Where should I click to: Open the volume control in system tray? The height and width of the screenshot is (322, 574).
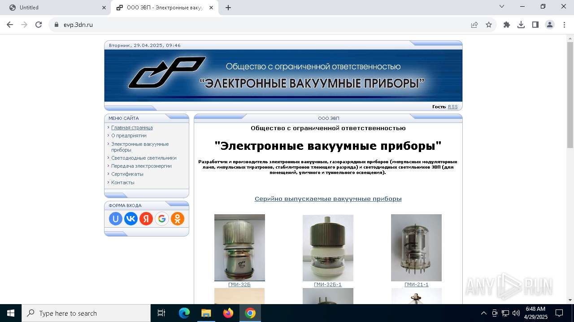coord(516,313)
